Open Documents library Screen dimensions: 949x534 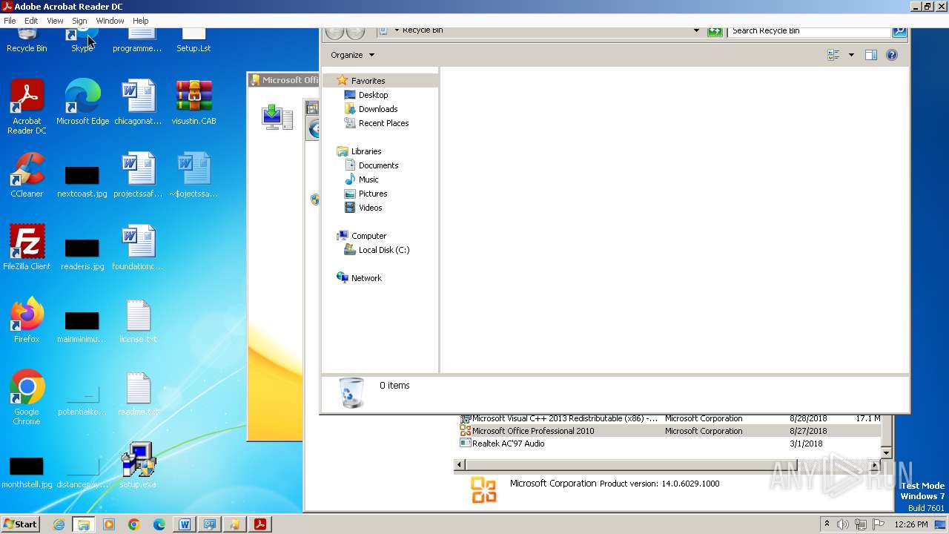click(378, 165)
